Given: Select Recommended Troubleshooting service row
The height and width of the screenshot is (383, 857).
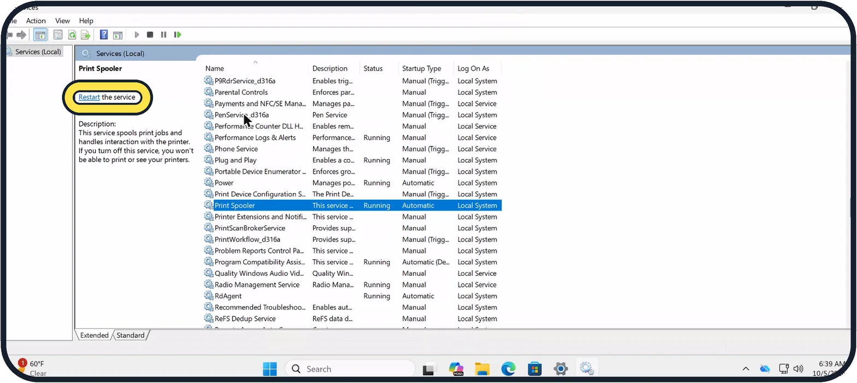Looking at the screenshot, I should 353,307.
